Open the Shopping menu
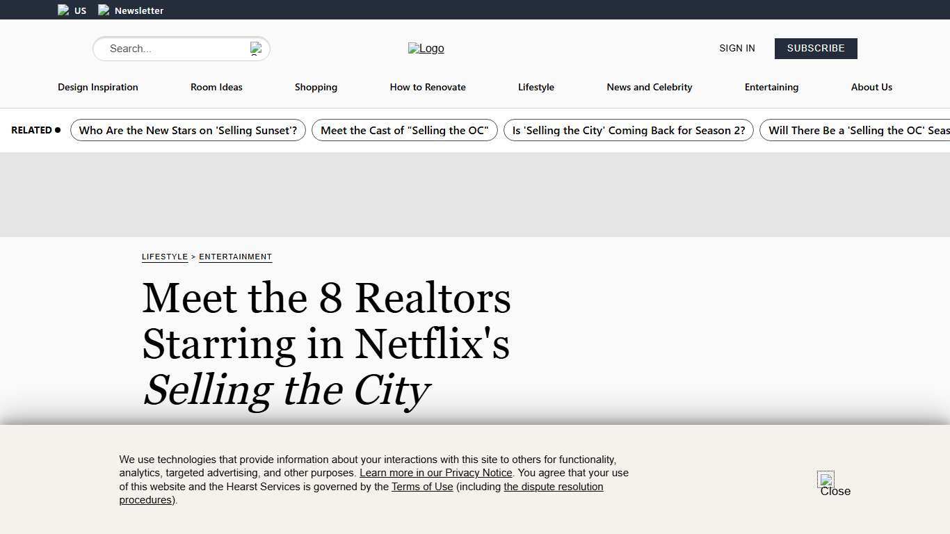 click(x=316, y=87)
